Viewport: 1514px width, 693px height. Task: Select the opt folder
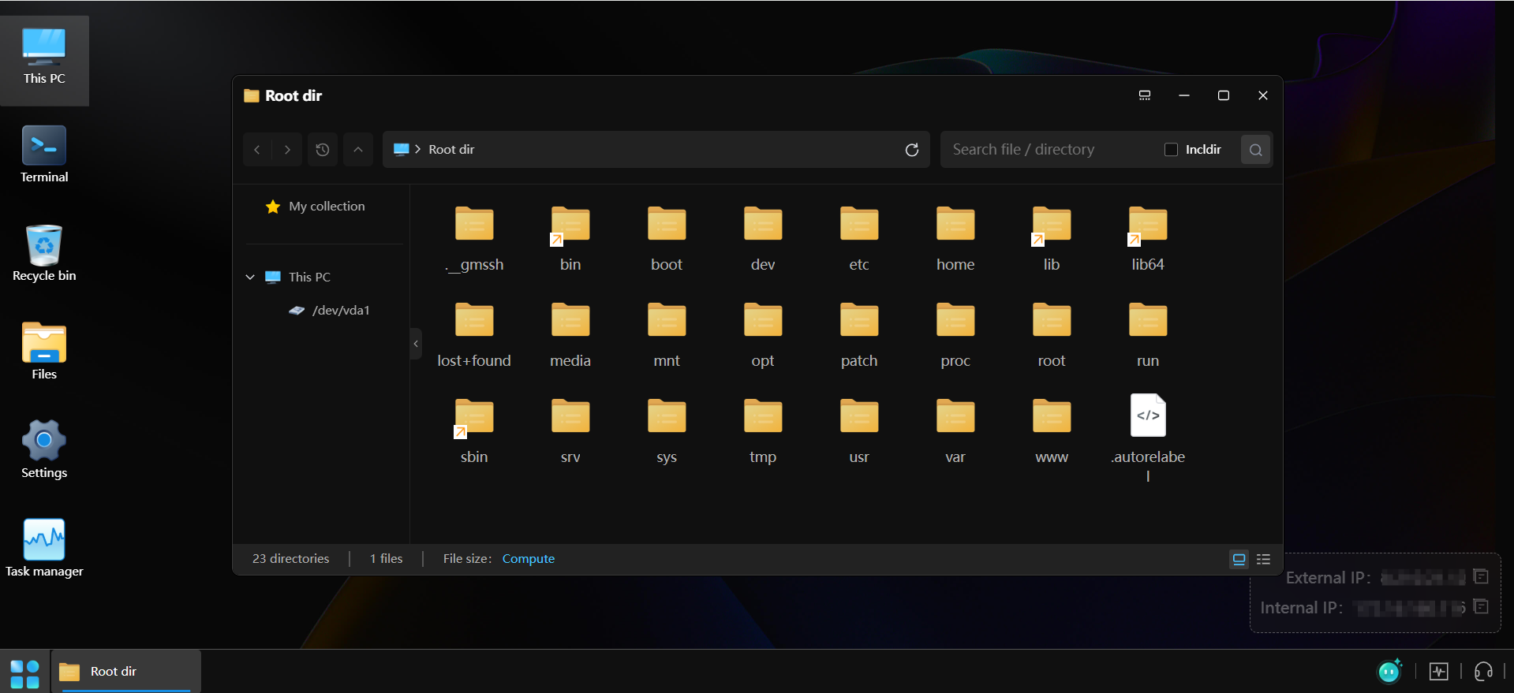[763, 336]
